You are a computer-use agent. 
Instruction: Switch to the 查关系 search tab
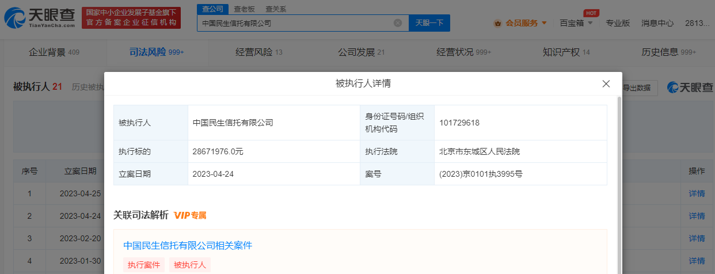point(276,9)
